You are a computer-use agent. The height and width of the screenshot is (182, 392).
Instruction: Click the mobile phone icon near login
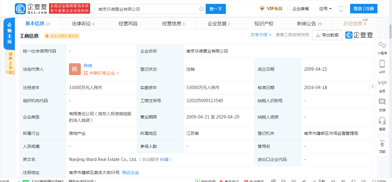tap(341, 9)
